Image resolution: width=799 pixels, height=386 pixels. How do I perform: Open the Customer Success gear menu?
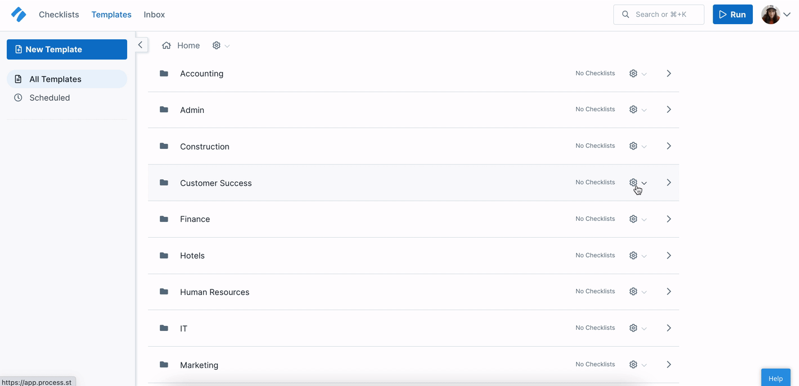coord(638,183)
